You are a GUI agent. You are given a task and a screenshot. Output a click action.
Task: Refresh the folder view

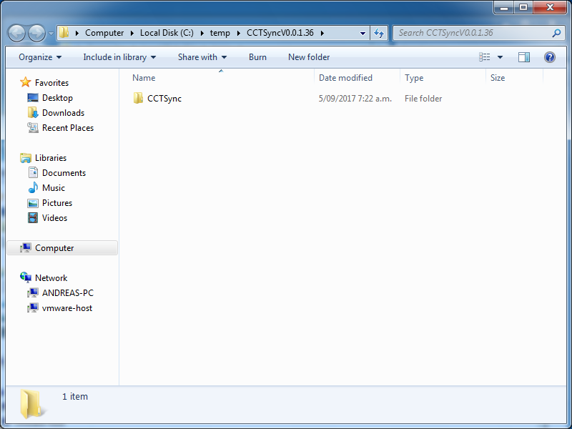[379, 33]
